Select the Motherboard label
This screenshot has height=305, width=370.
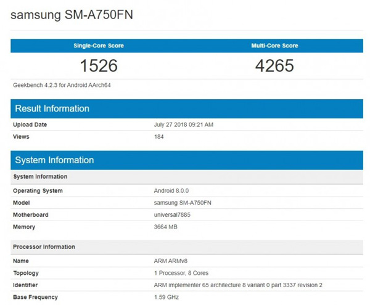pyautogui.click(x=31, y=214)
